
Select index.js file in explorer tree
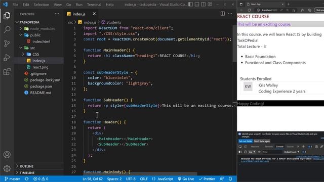tap(38, 61)
